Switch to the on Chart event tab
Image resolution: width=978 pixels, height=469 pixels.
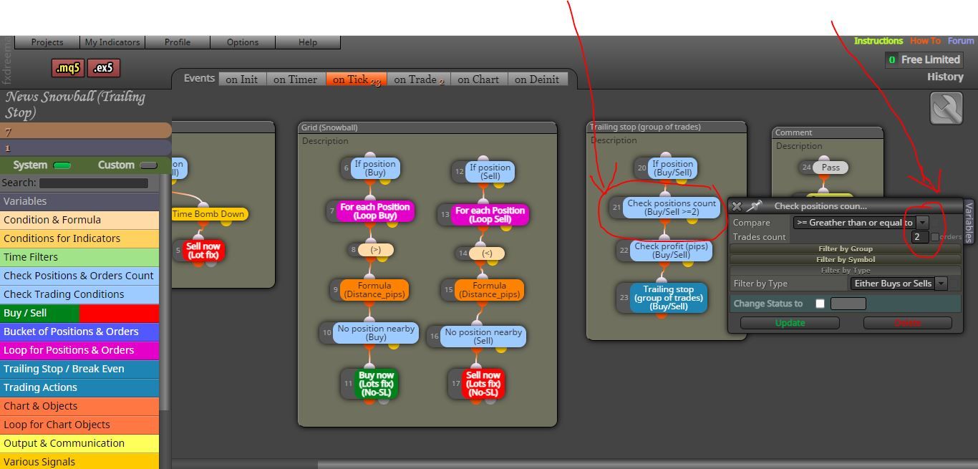tap(478, 79)
